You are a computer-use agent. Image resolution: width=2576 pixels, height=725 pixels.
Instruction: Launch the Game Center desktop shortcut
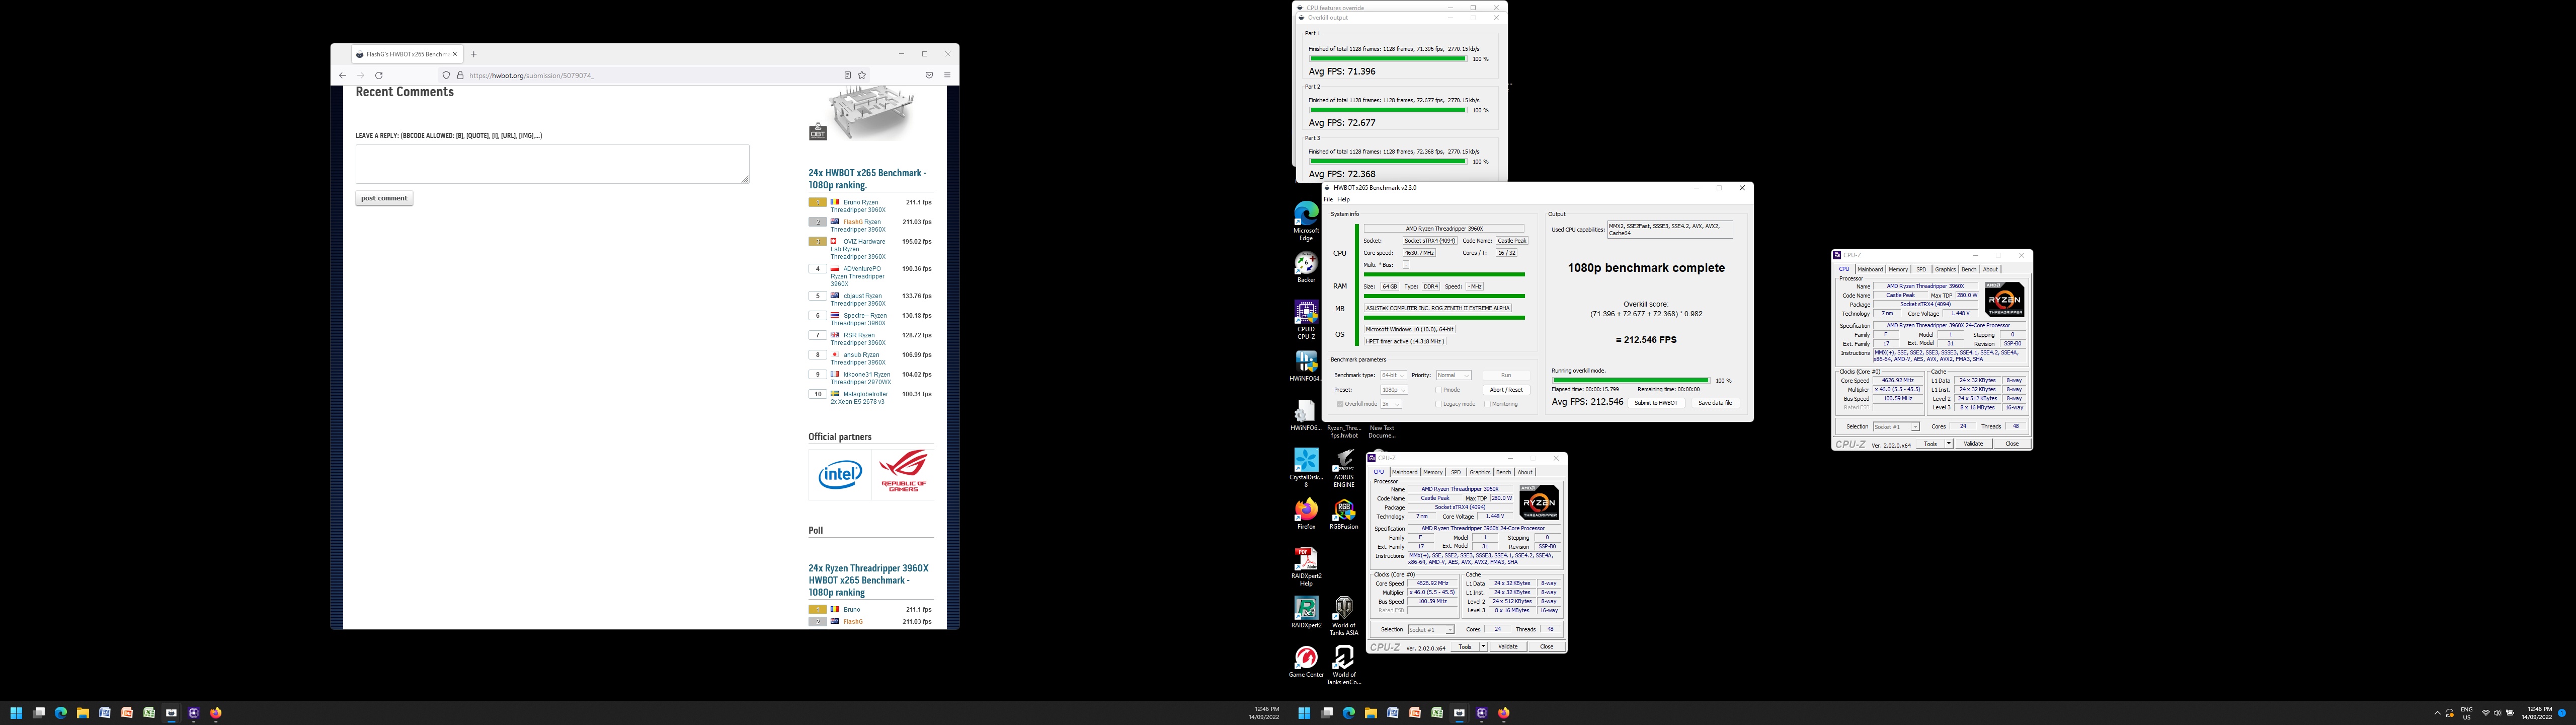pos(1306,662)
